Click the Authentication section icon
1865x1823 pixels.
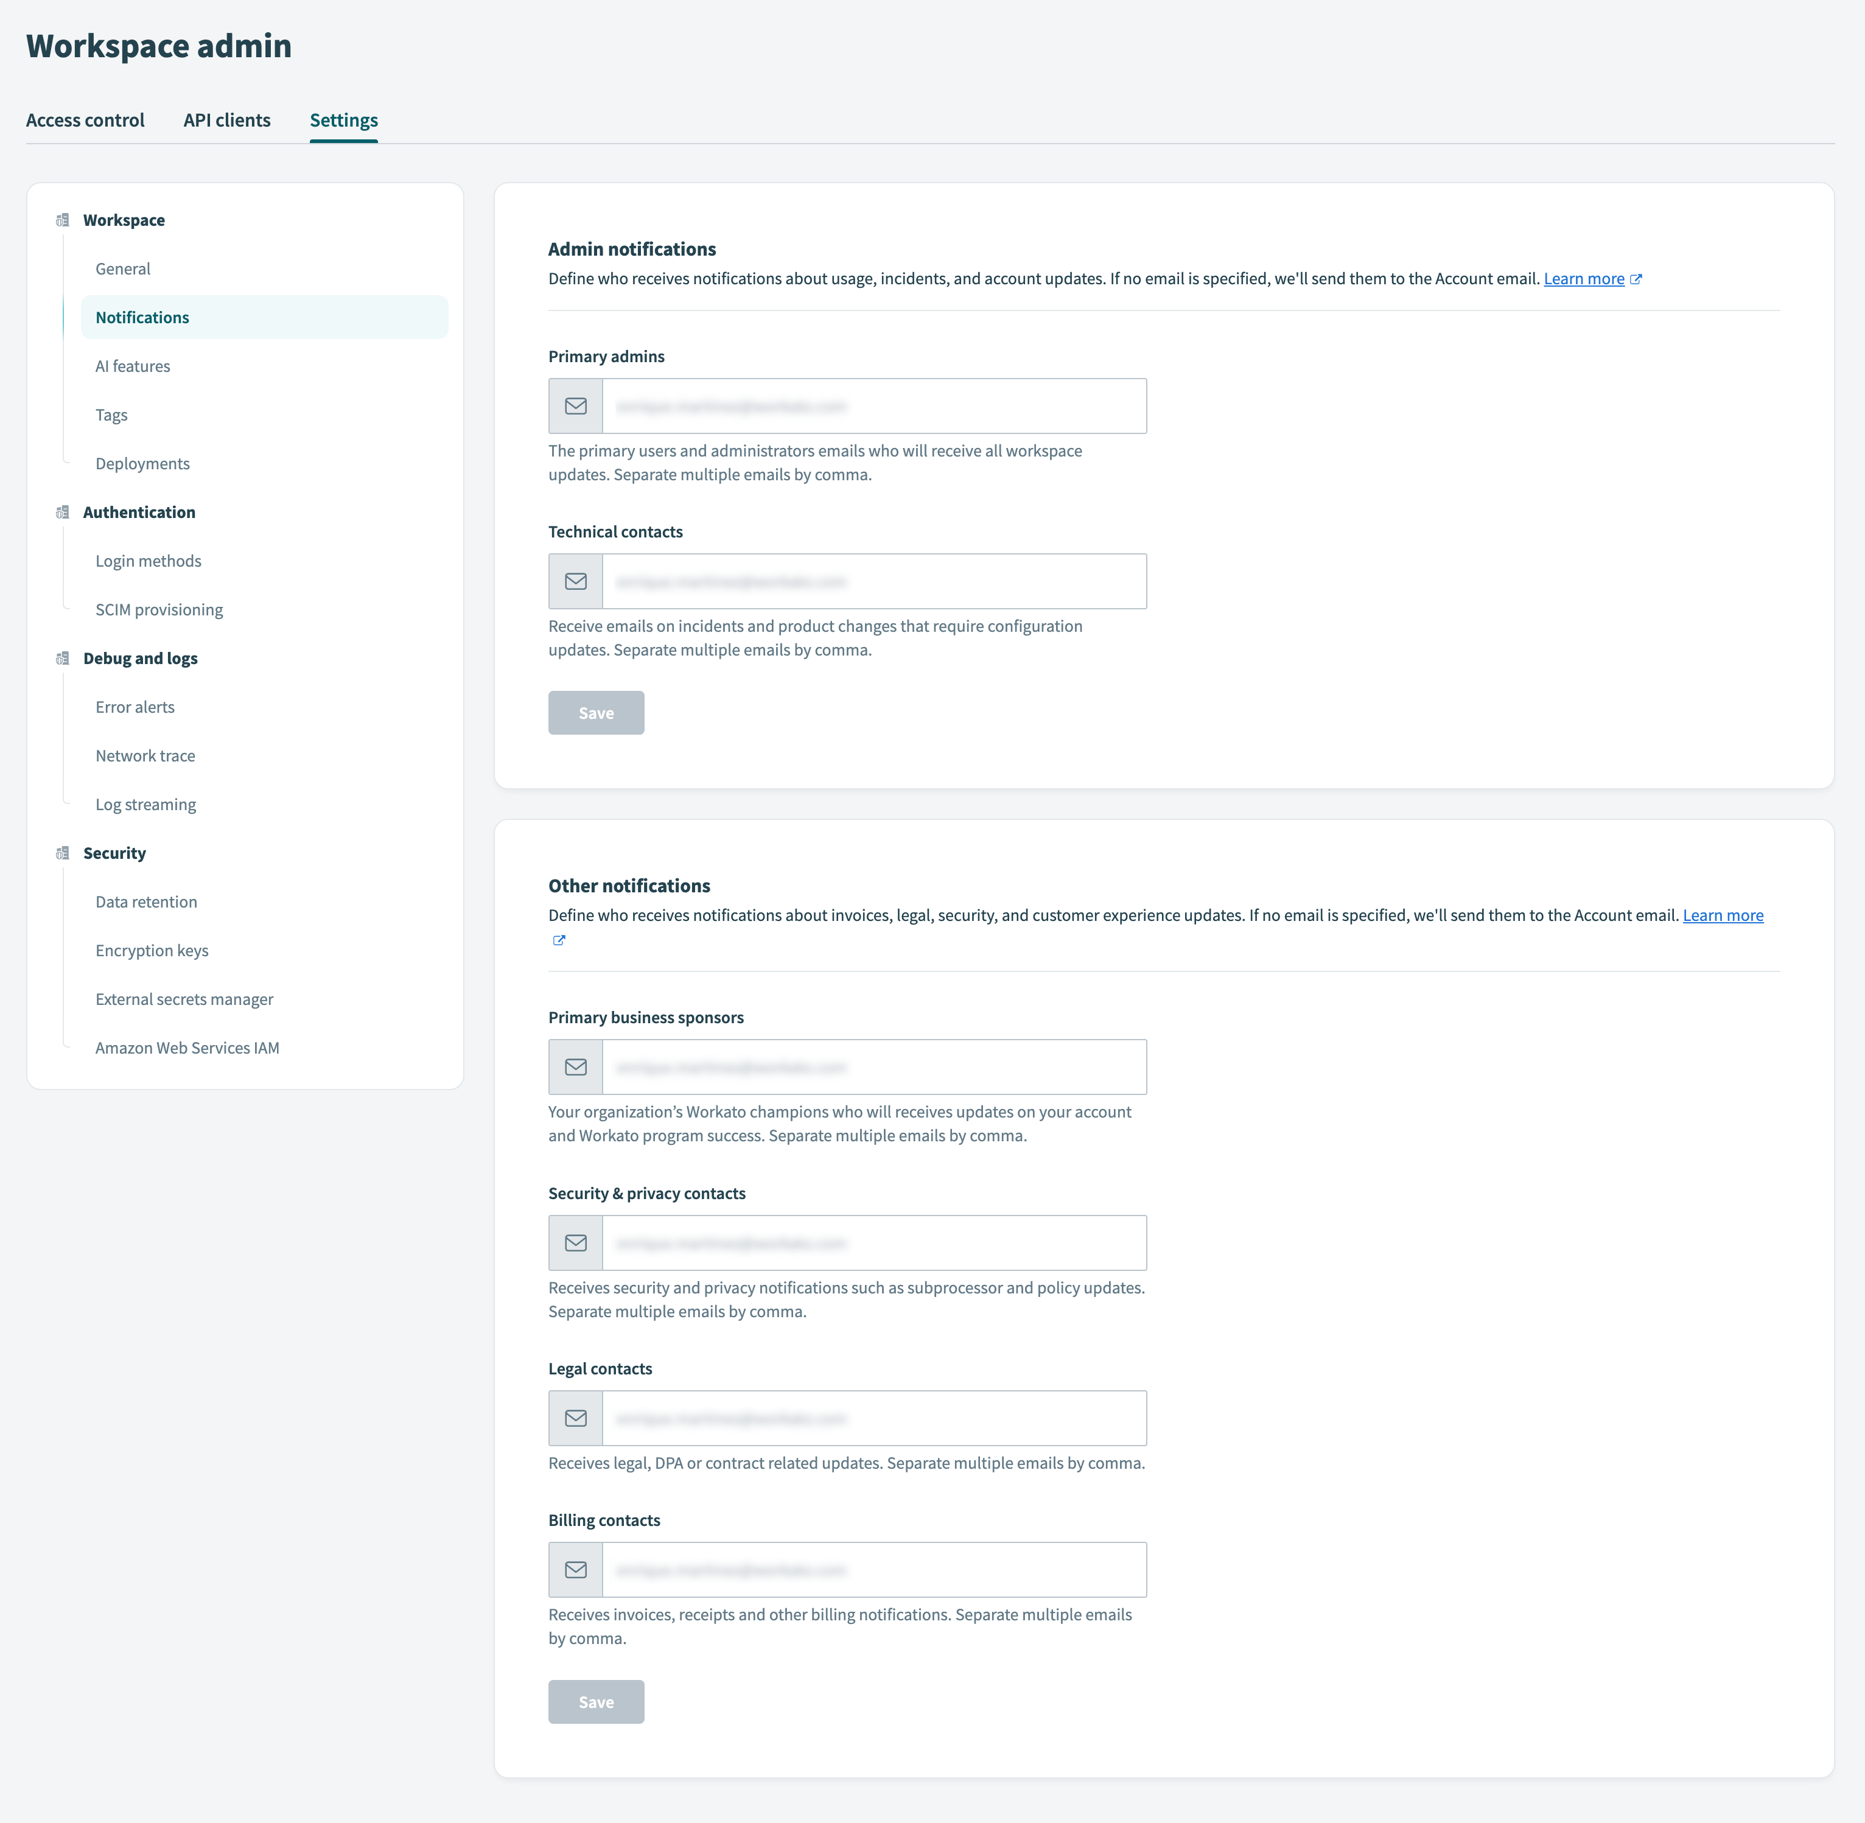(63, 511)
